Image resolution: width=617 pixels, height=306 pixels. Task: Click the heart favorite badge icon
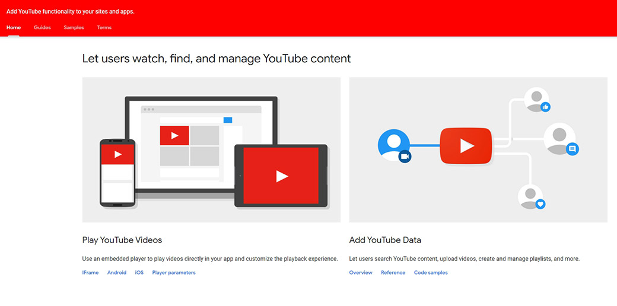tap(540, 204)
